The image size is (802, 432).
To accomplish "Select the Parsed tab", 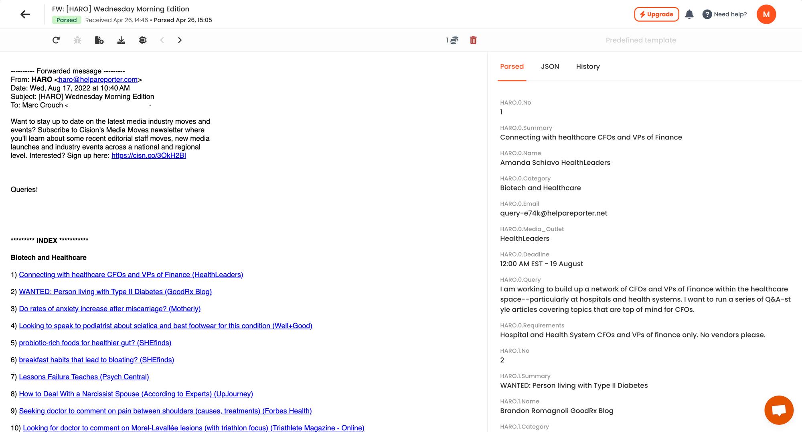I will coord(512,67).
